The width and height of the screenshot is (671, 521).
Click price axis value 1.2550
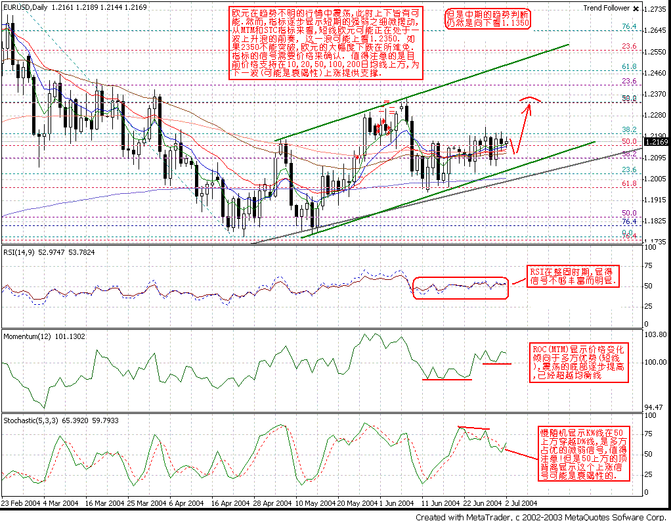tap(655, 52)
